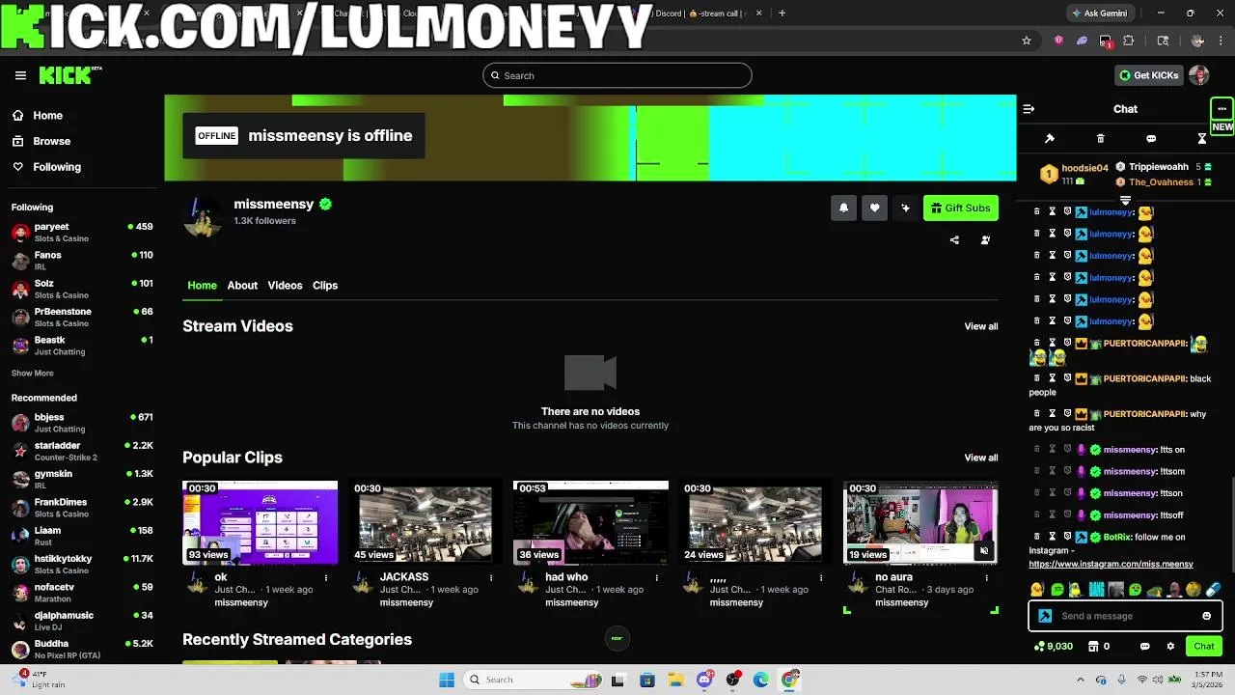
Task: Expand Show more in Following list
Action: pos(33,374)
